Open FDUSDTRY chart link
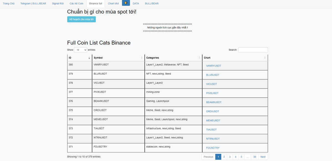Image resolution: width=332 pixels, height=161 pixels. (x=213, y=148)
